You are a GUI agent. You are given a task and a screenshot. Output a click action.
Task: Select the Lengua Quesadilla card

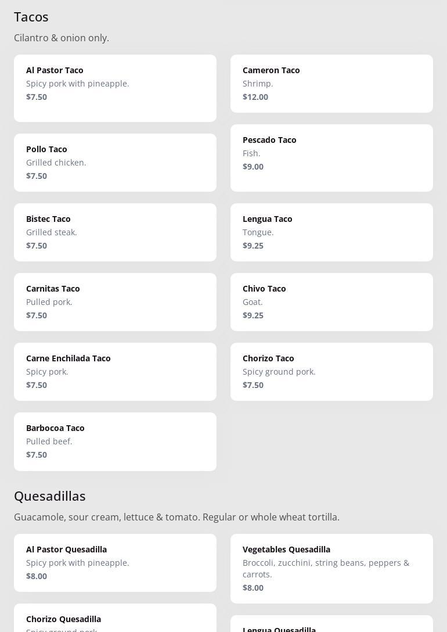331,623
